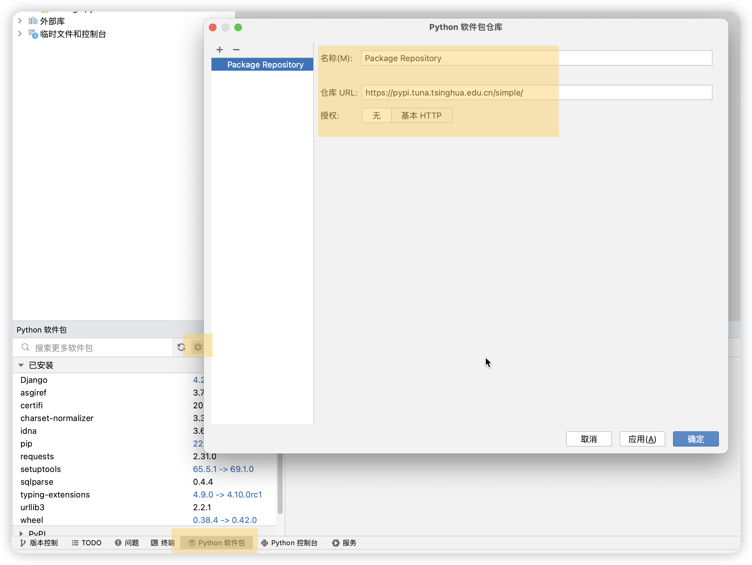Image resolution: width=752 pixels, height=565 pixels.
Task: Expand the 临时文件和控制台 node
Action: pos(20,33)
